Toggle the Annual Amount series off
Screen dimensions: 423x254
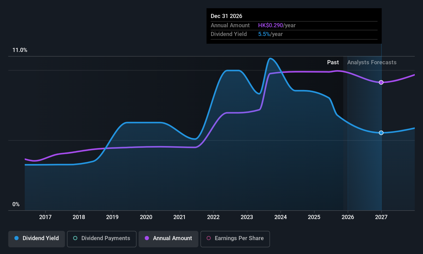click(x=168, y=239)
